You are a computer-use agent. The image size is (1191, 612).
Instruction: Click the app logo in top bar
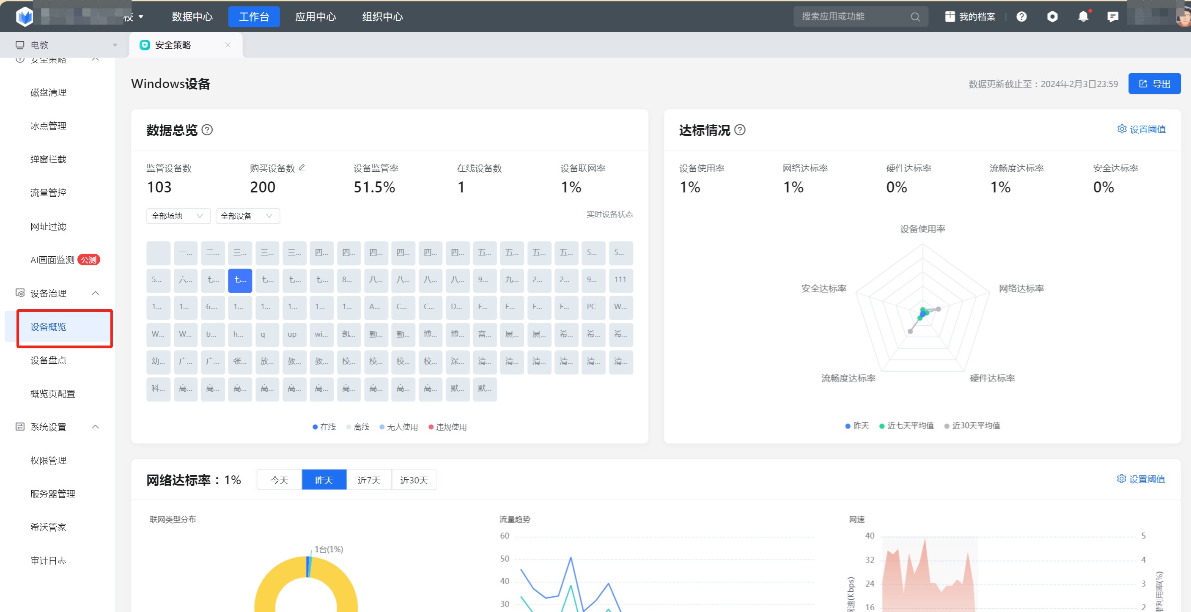25,16
